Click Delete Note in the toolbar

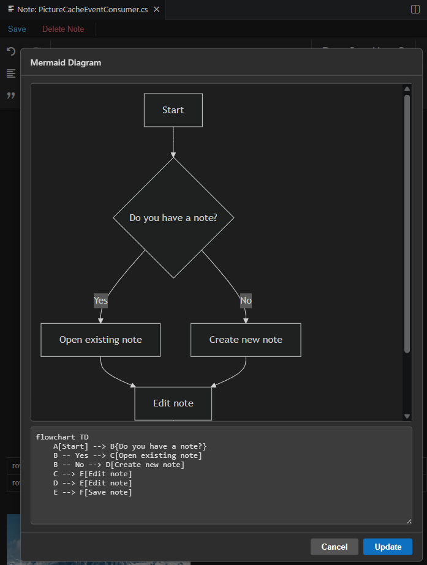63,29
